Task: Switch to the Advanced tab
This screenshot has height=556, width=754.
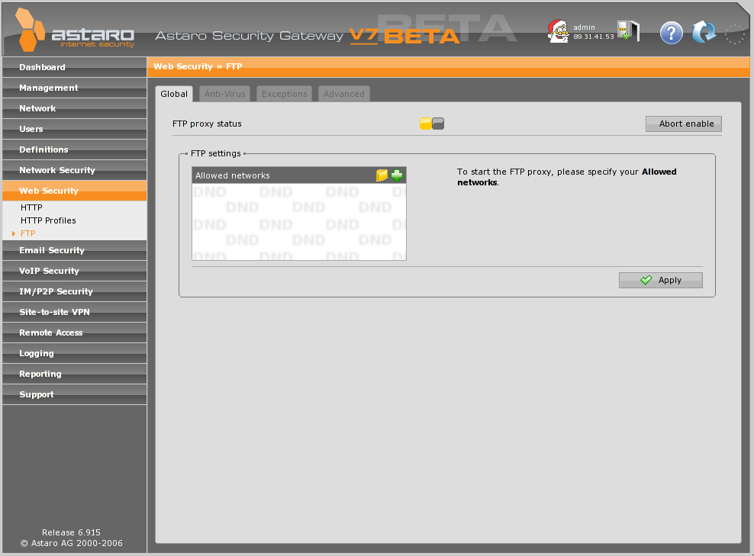Action: [344, 94]
